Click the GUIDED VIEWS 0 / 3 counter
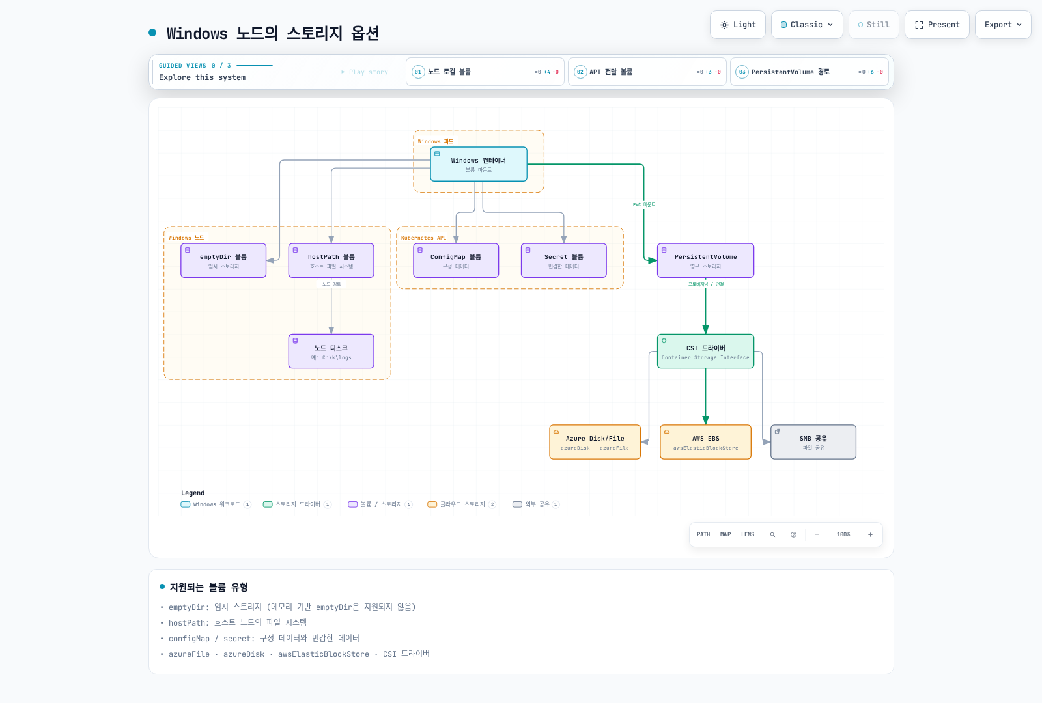 point(195,66)
